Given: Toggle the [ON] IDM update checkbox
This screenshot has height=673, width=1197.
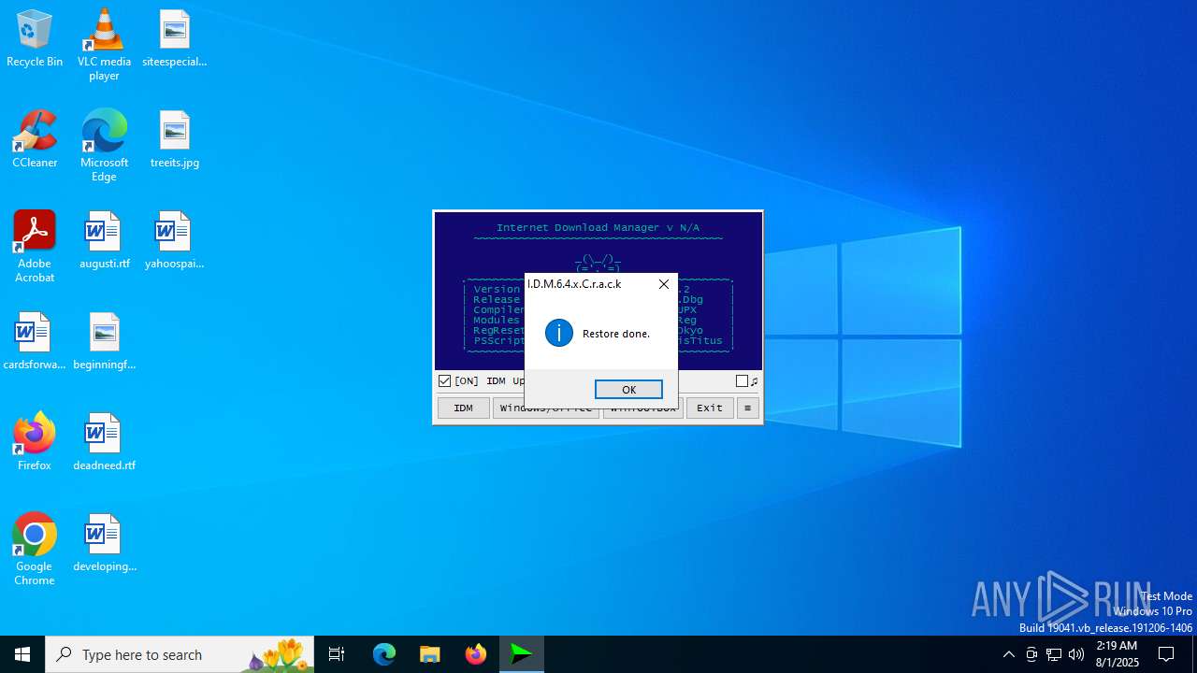Looking at the screenshot, I should tap(445, 381).
